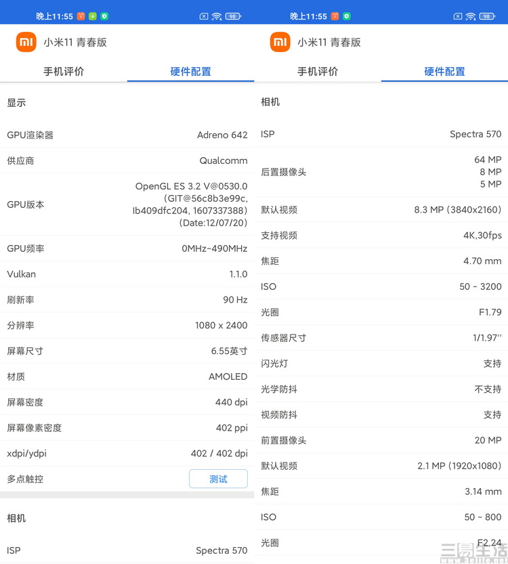Tap the 视频防抖 row label
This screenshot has height=564, width=508.
pos(279,414)
